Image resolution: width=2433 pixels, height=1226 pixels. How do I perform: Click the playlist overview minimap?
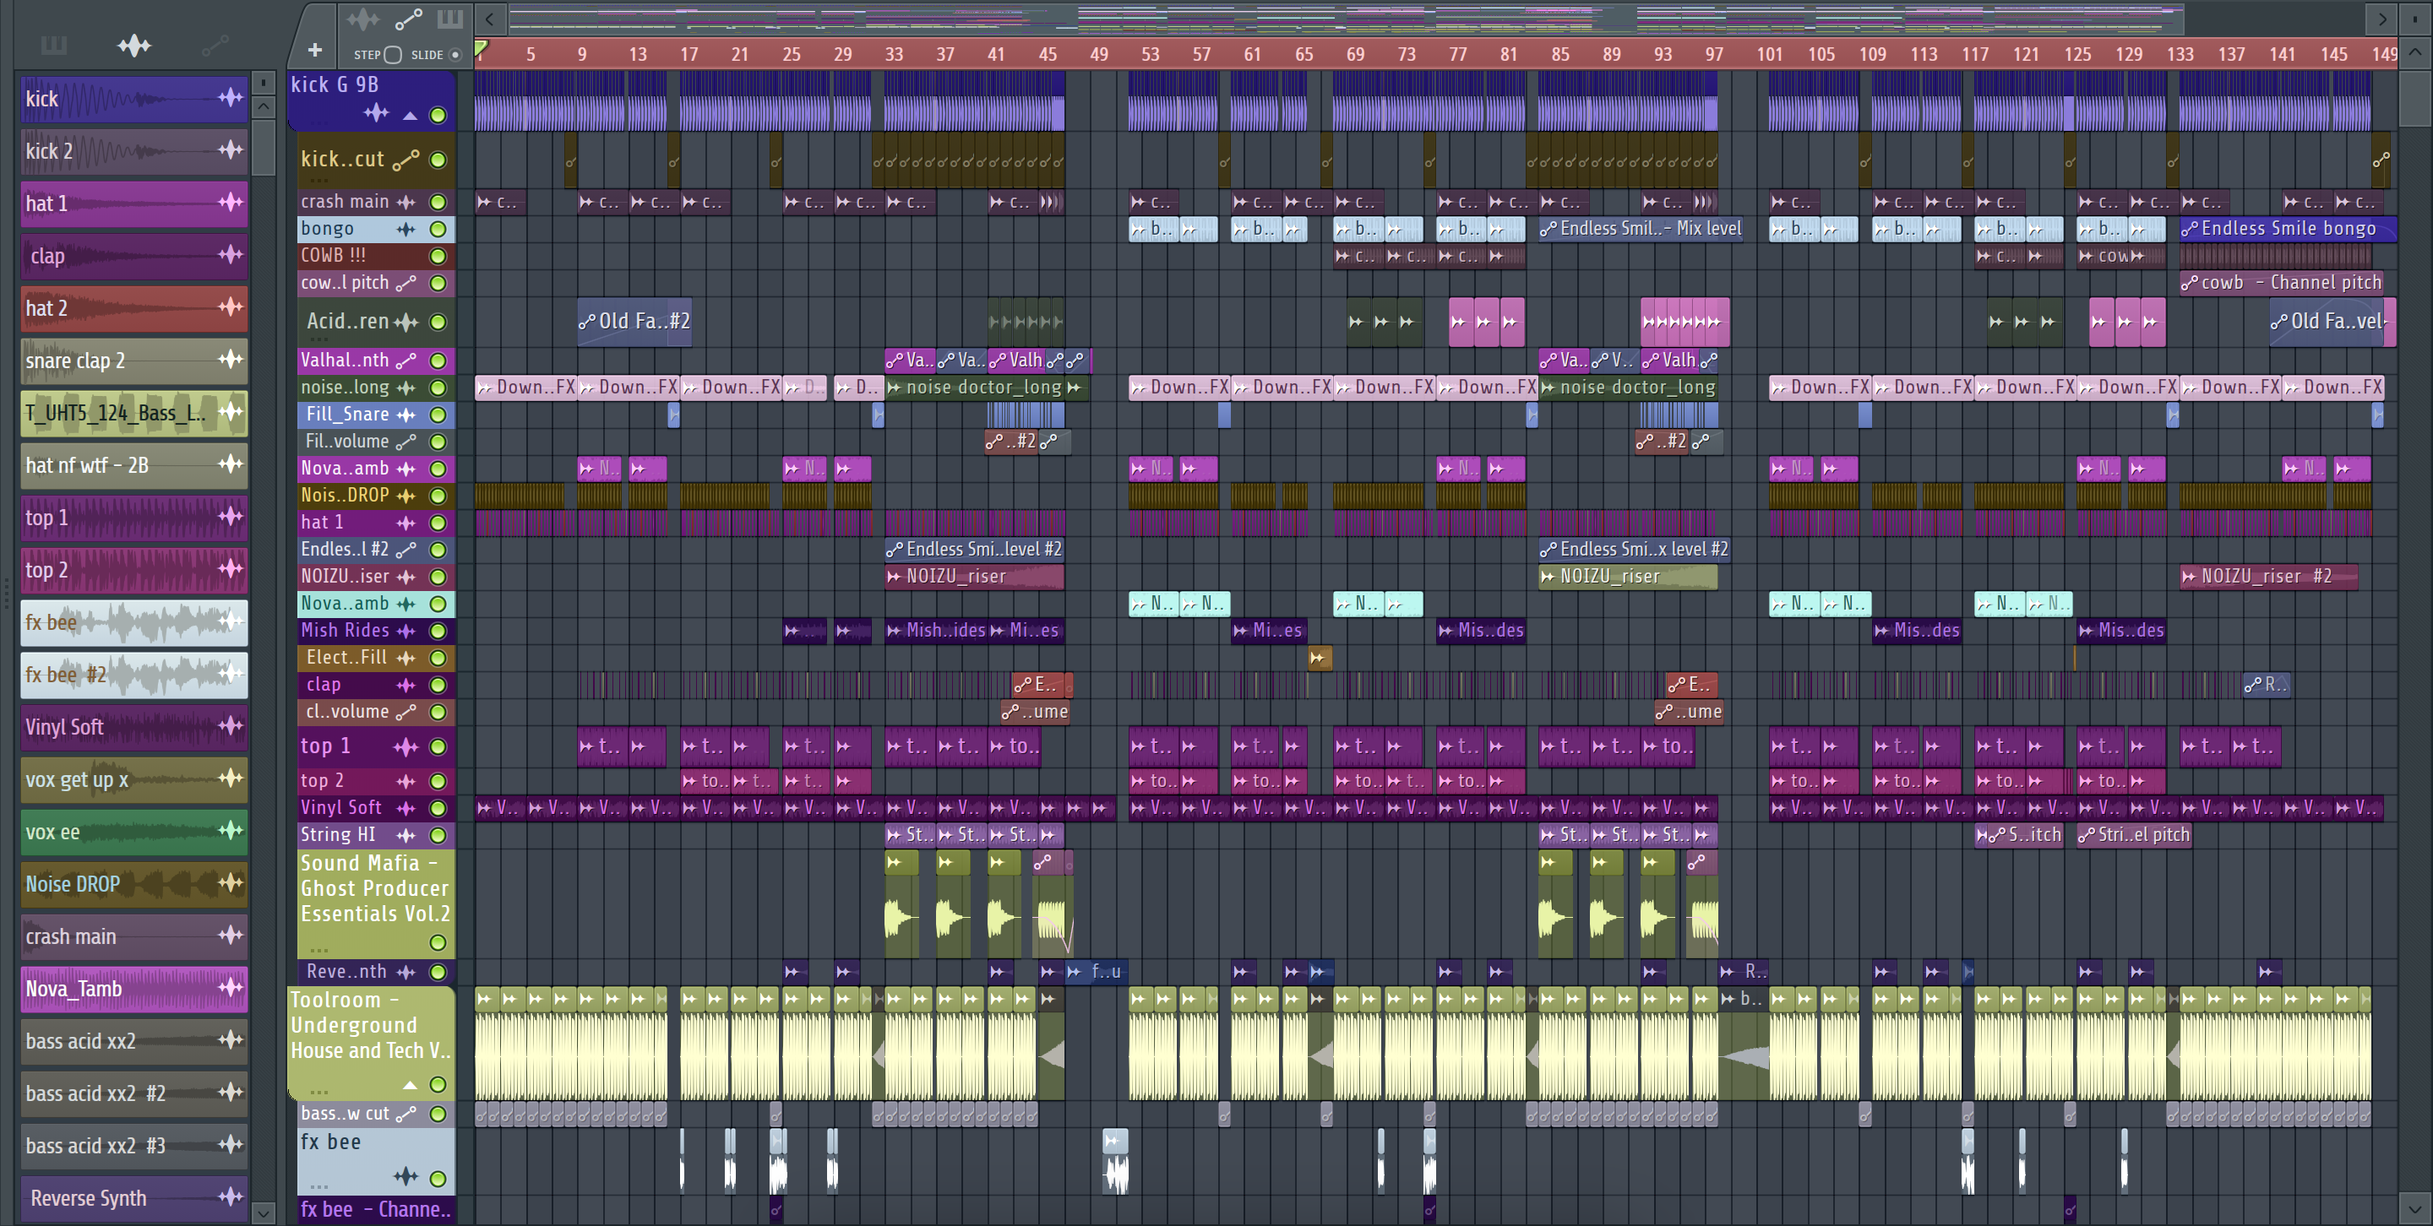coord(1345,18)
